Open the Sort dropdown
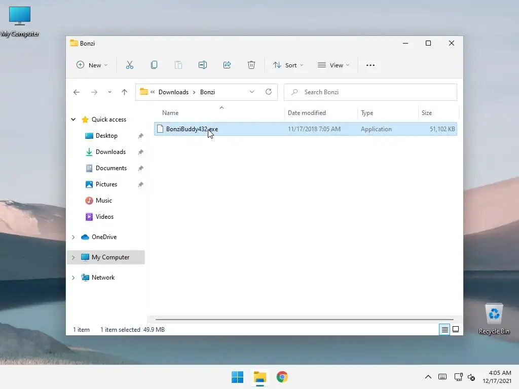519x389 pixels. [x=288, y=65]
